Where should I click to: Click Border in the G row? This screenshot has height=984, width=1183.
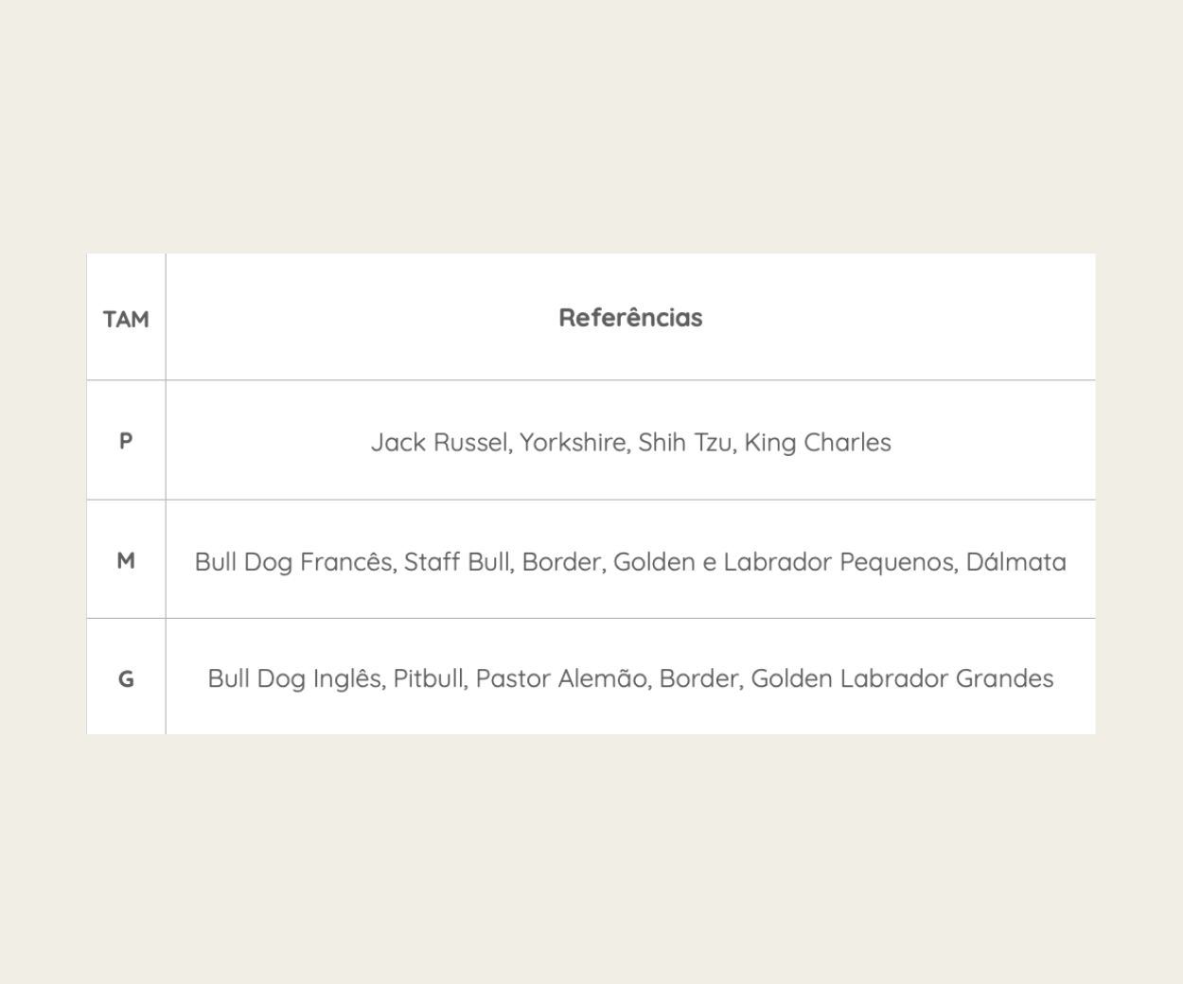point(700,679)
